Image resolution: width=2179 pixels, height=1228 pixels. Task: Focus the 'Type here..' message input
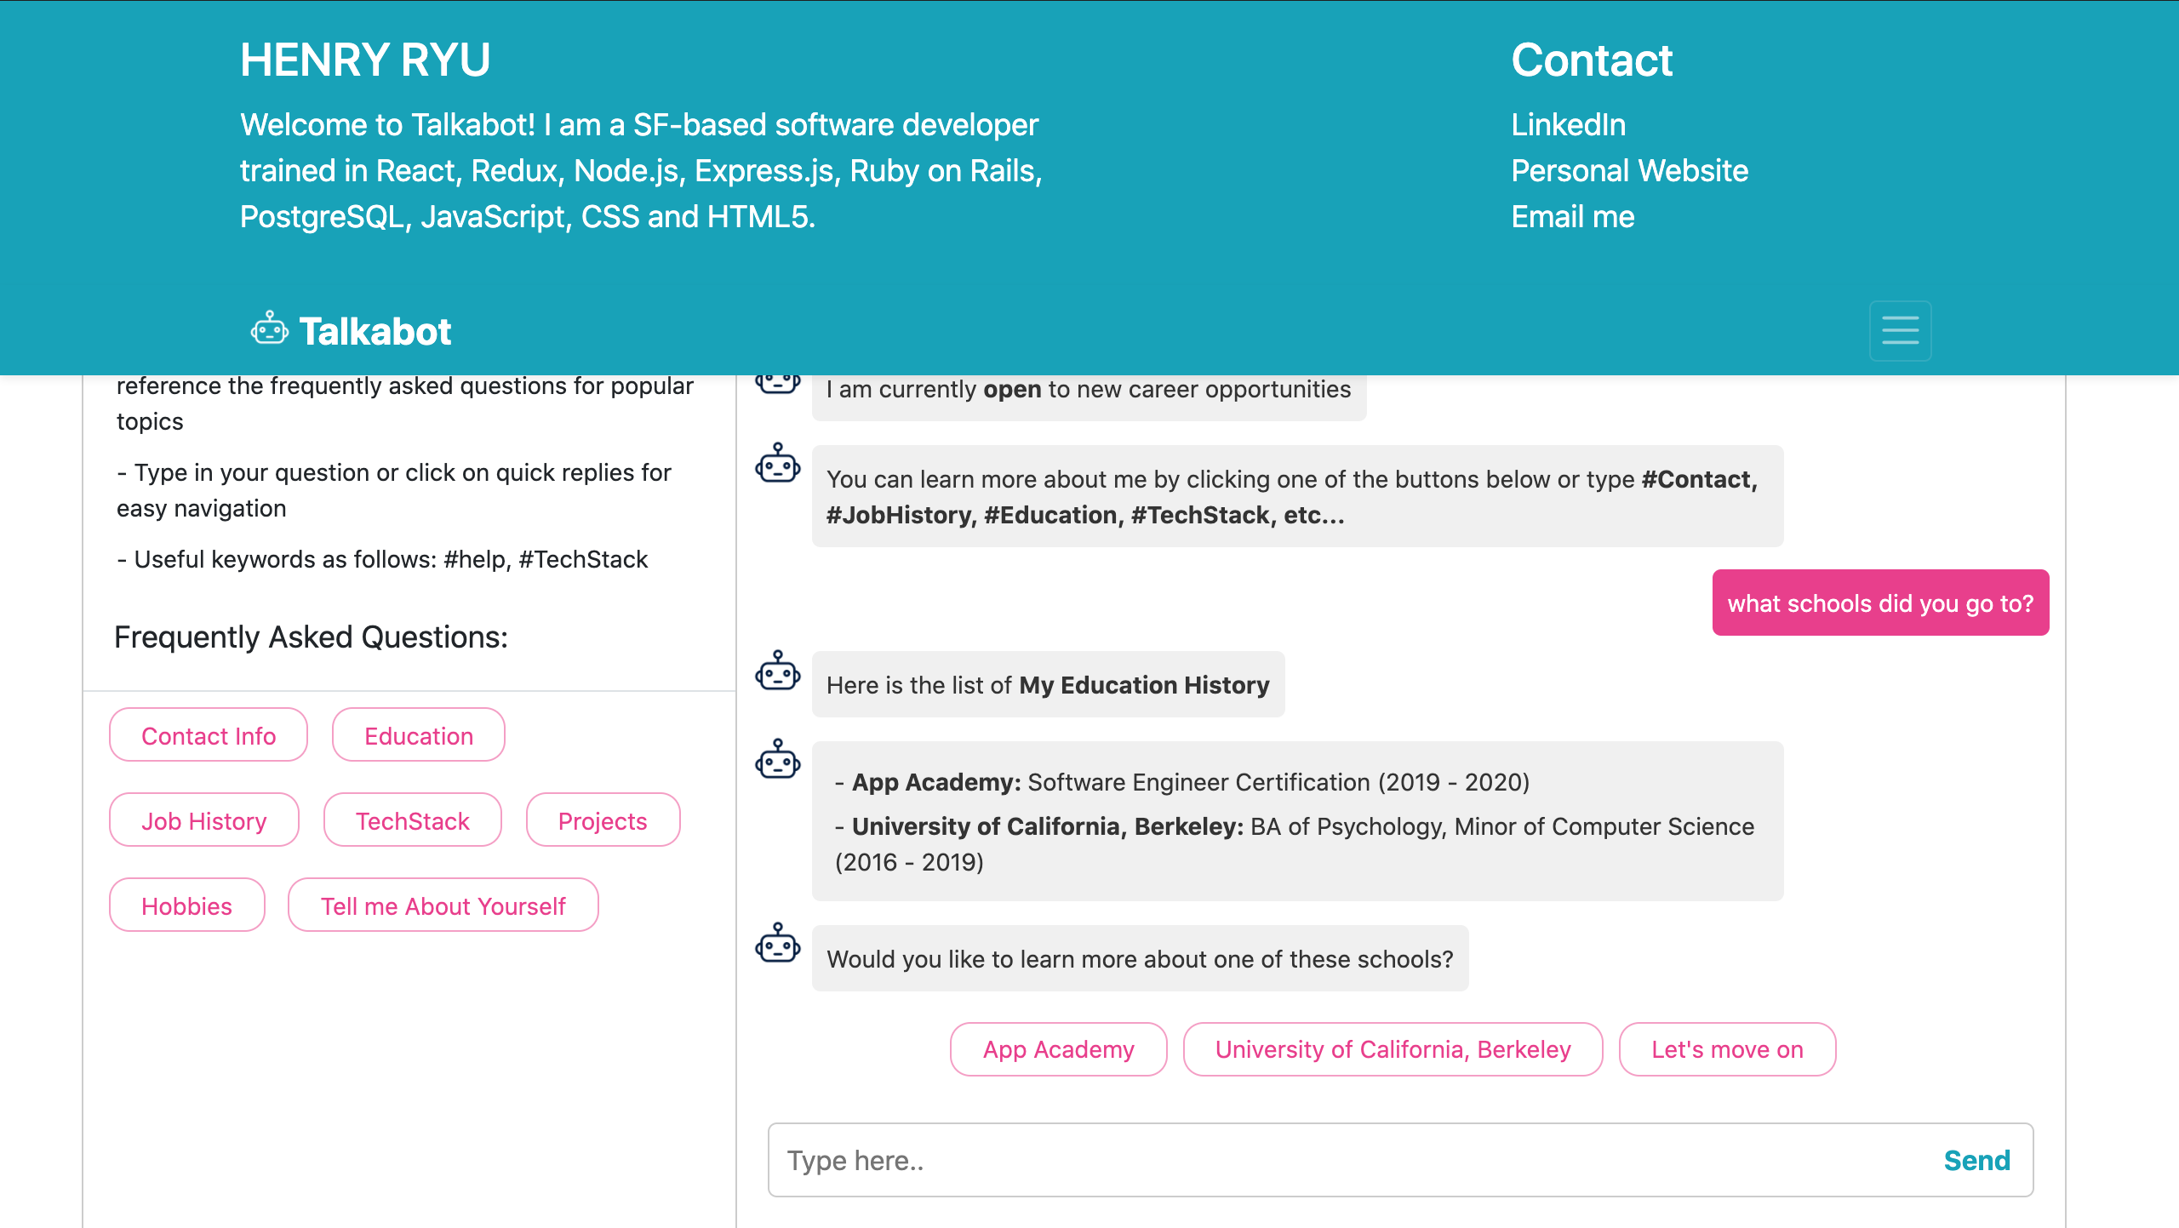point(1345,1160)
